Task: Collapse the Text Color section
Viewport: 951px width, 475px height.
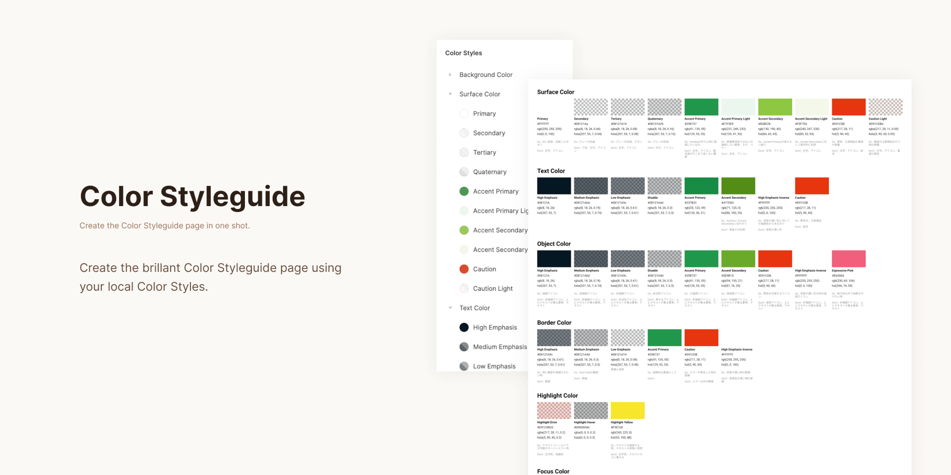Action: 450,308
